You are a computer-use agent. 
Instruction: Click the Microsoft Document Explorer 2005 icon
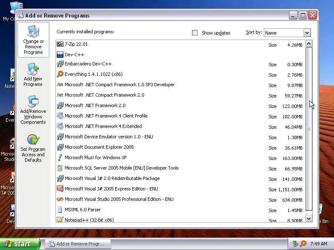pyautogui.click(x=60, y=147)
